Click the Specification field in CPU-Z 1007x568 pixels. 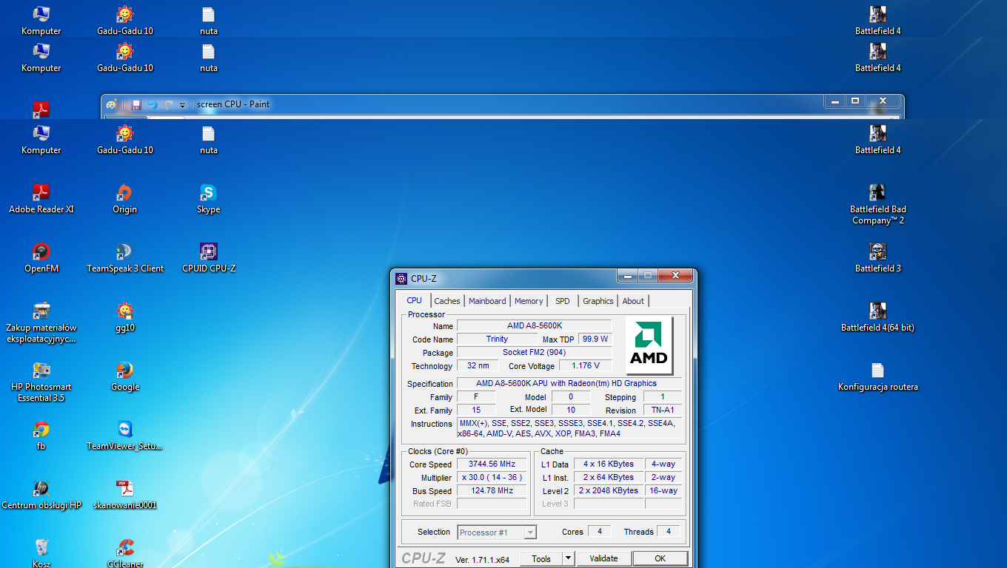pos(567,384)
